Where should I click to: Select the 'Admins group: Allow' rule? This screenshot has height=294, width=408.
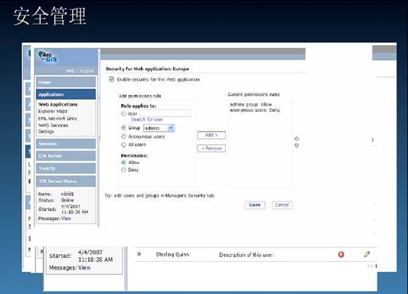[250, 104]
